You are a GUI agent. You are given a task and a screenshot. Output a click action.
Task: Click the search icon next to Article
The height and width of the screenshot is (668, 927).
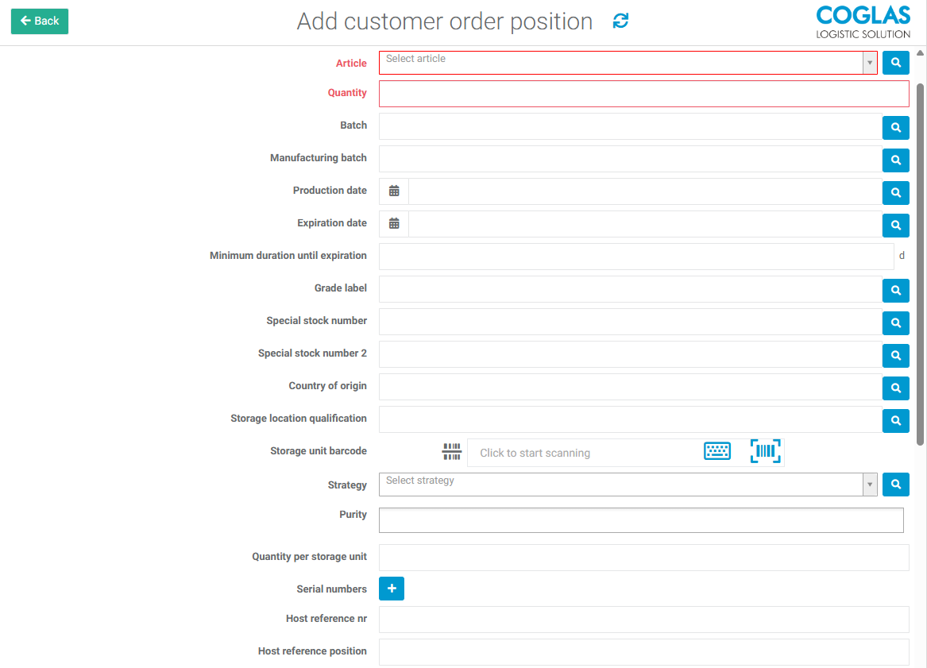(x=895, y=63)
